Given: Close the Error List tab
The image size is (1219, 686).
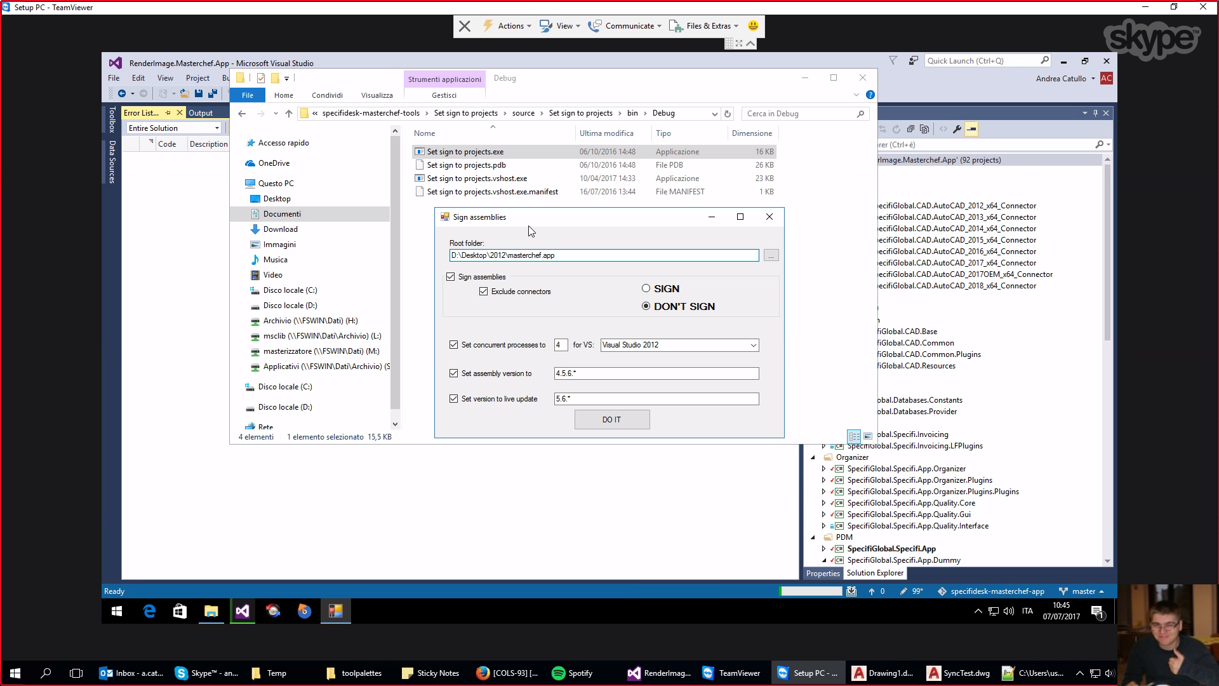Looking at the screenshot, I should 179,112.
